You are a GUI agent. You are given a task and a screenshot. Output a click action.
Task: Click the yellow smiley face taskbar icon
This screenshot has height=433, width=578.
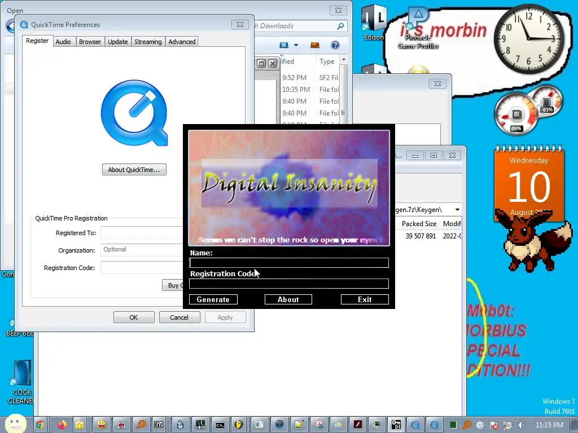[102, 425]
